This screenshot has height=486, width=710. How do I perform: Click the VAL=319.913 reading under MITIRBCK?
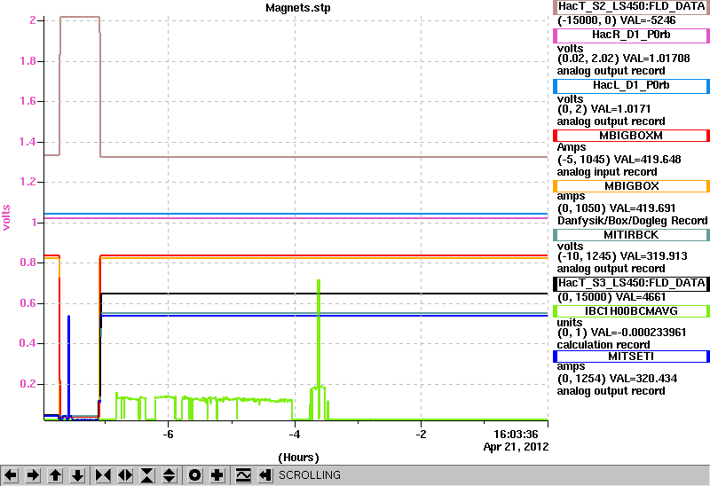[x=654, y=256]
